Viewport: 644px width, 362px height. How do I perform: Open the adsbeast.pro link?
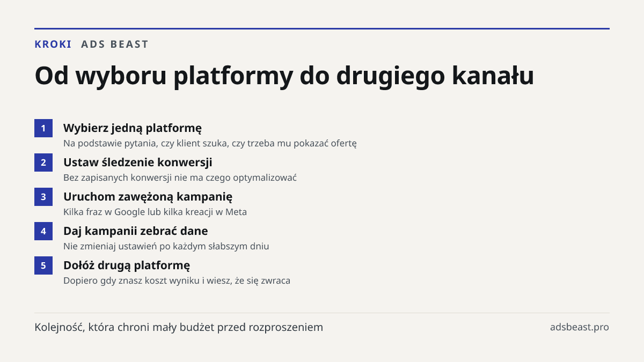[x=580, y=327]
